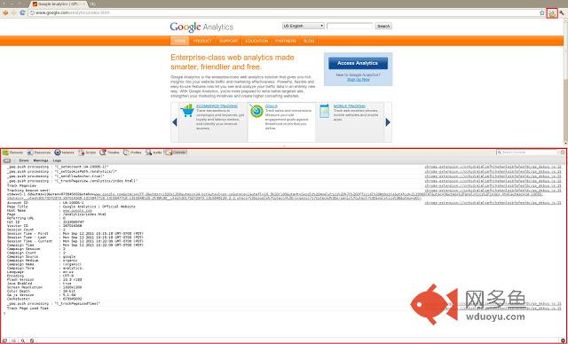Viewport: 568px width, 344px height.
Task: Click the clear console log icon
Action: tap(32, 340)
